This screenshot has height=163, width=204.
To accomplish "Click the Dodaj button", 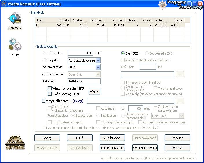I will click(x=47, y=138).
